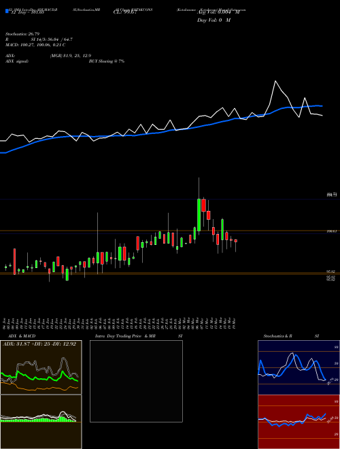This screenshot has height=449, width=340.
Task: Select the 'Intra Day Trading Price & MR' title
Action: click(125, 336)
